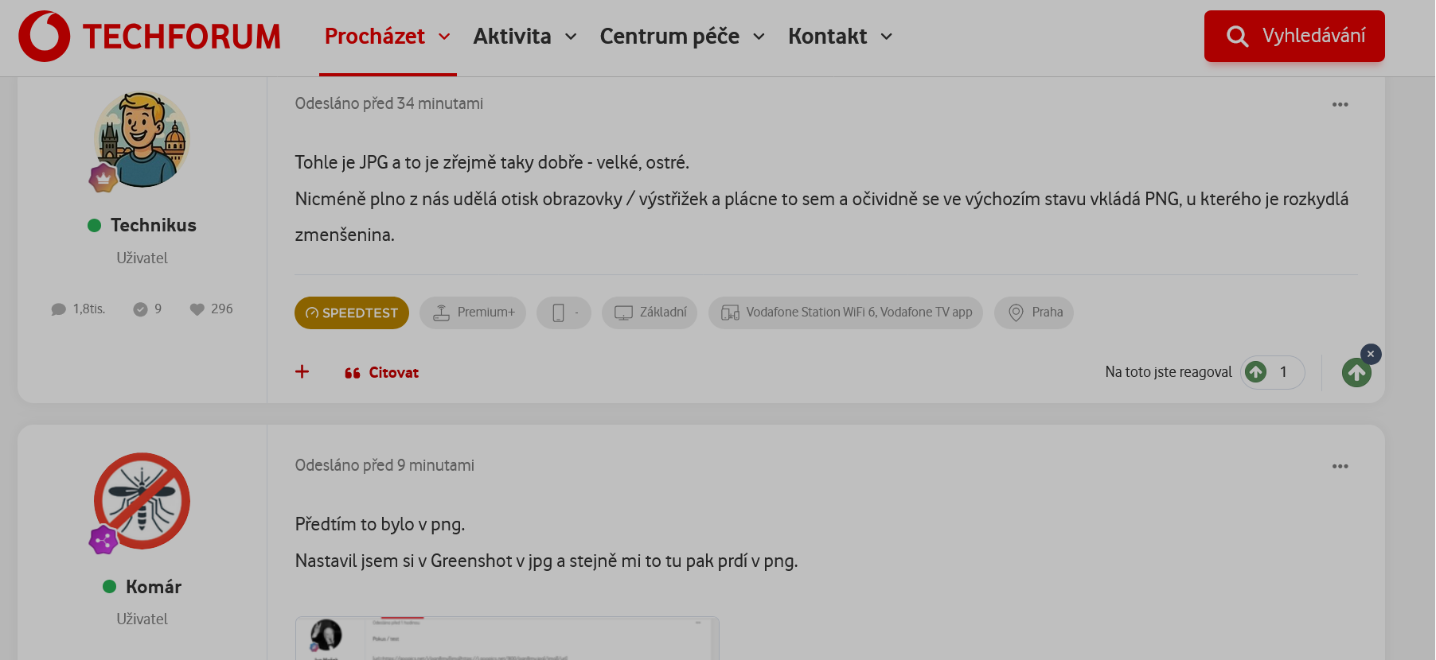This screenshot has width=1436, height=660.
Task: Open the attached screenshot thumbnail
Action: [507, 638]
